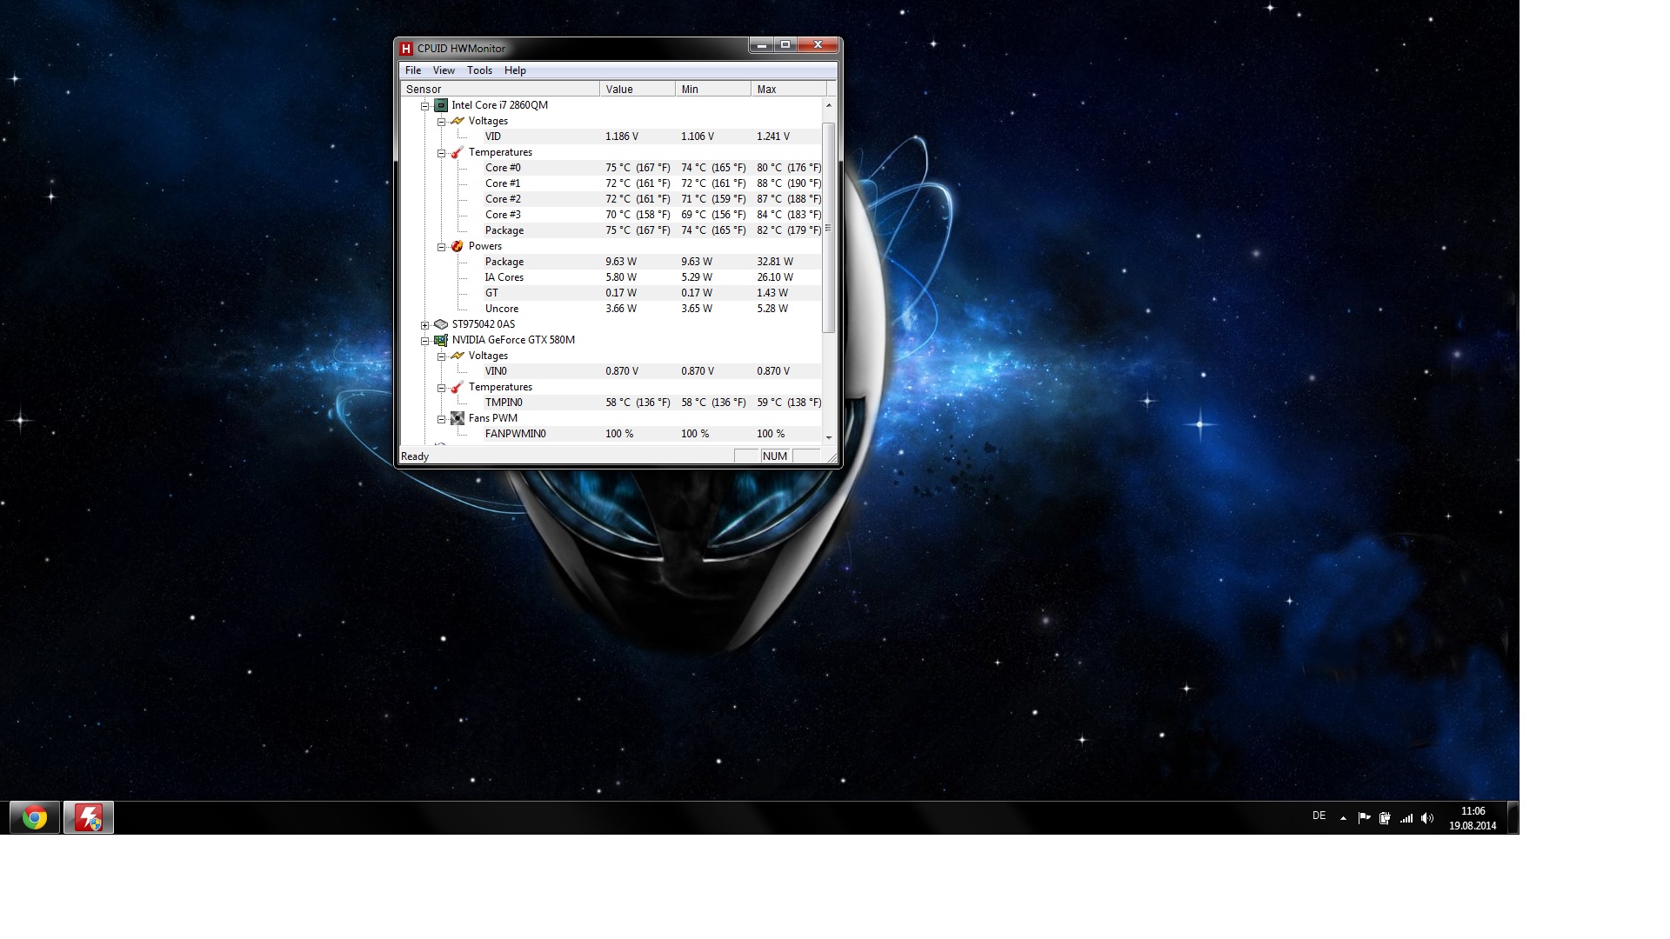This screenshot has width=1670, height=939.
Task: Click the scroll up arrow of the sensor list
Action: tap(828, 105)
